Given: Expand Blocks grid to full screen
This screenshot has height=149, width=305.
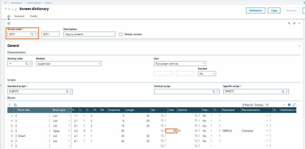Looking at the screenshot, I should tap(294, 105).
